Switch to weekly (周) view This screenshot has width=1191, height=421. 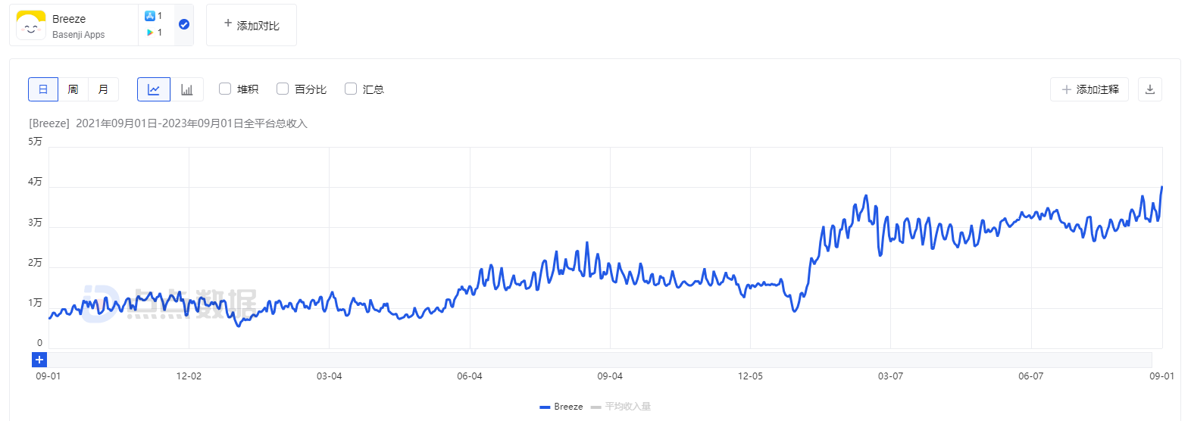pos(73,89)
